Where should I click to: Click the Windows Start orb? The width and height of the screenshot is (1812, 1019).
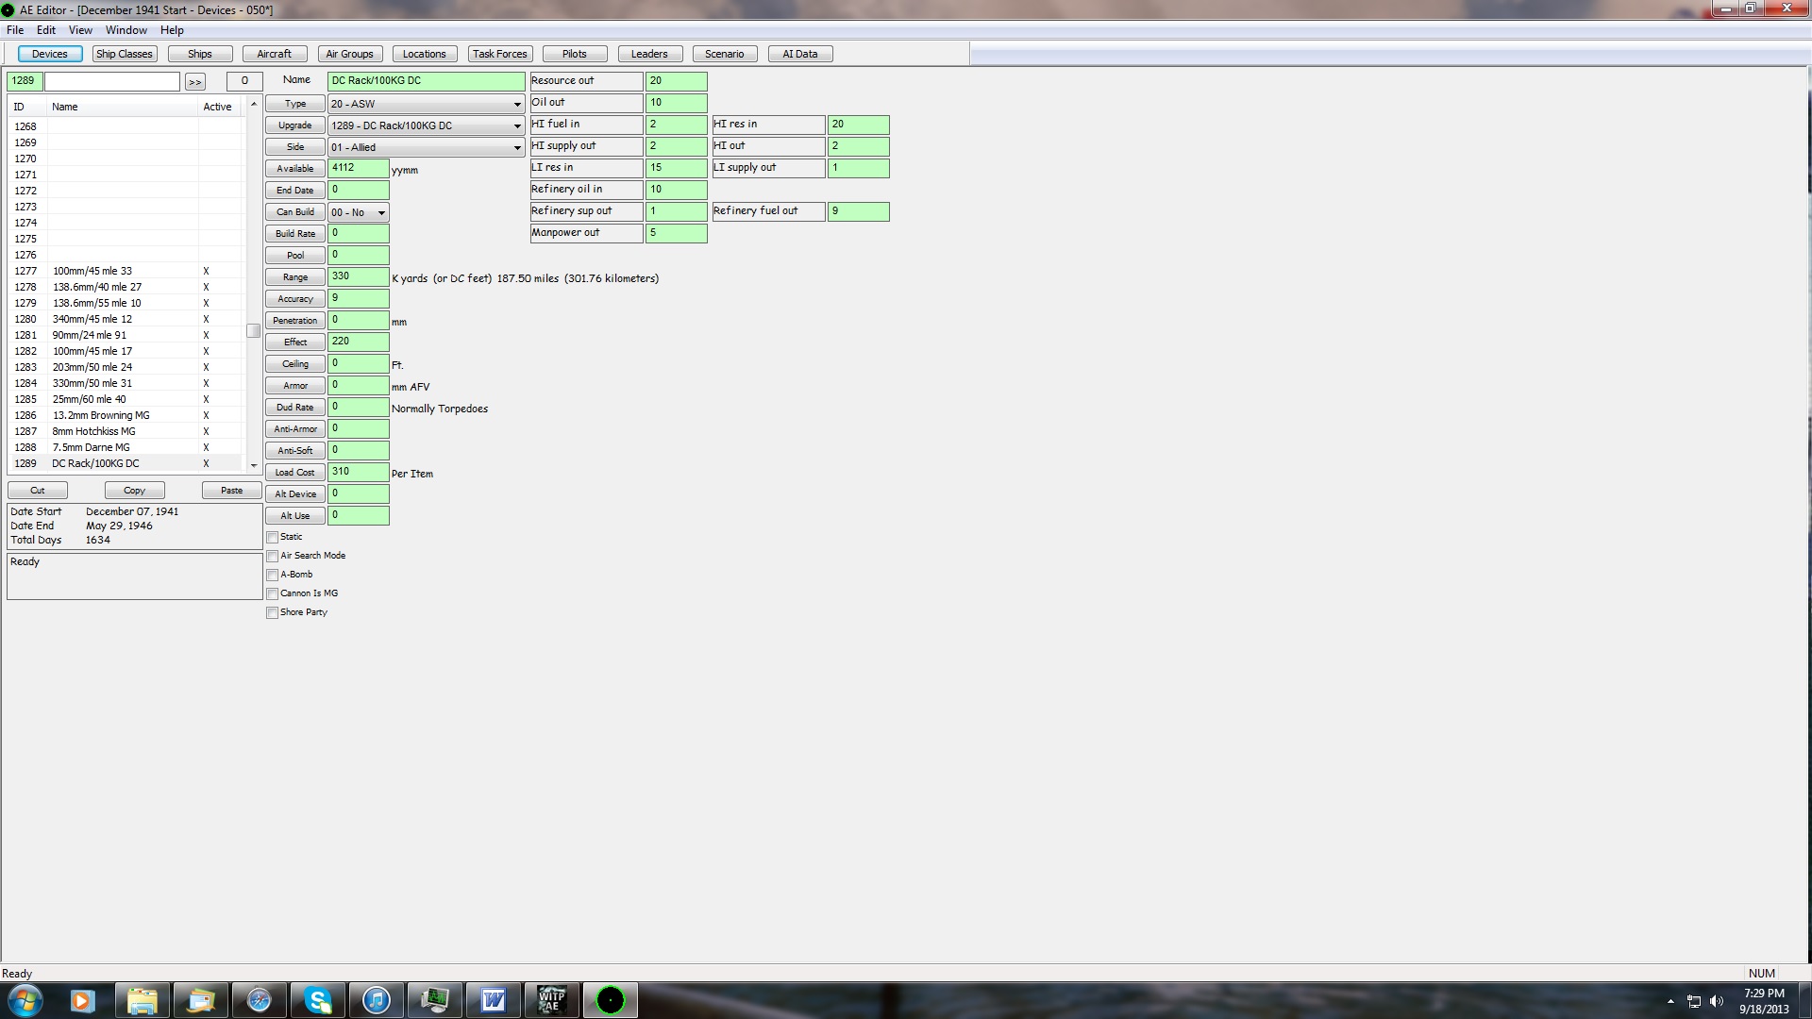(25, 1000)
